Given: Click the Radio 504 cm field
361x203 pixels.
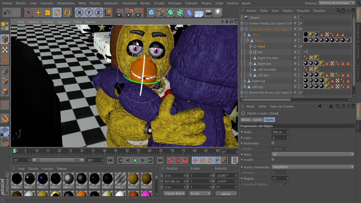Looking at the screenshot, I should (x=280, y=132).
